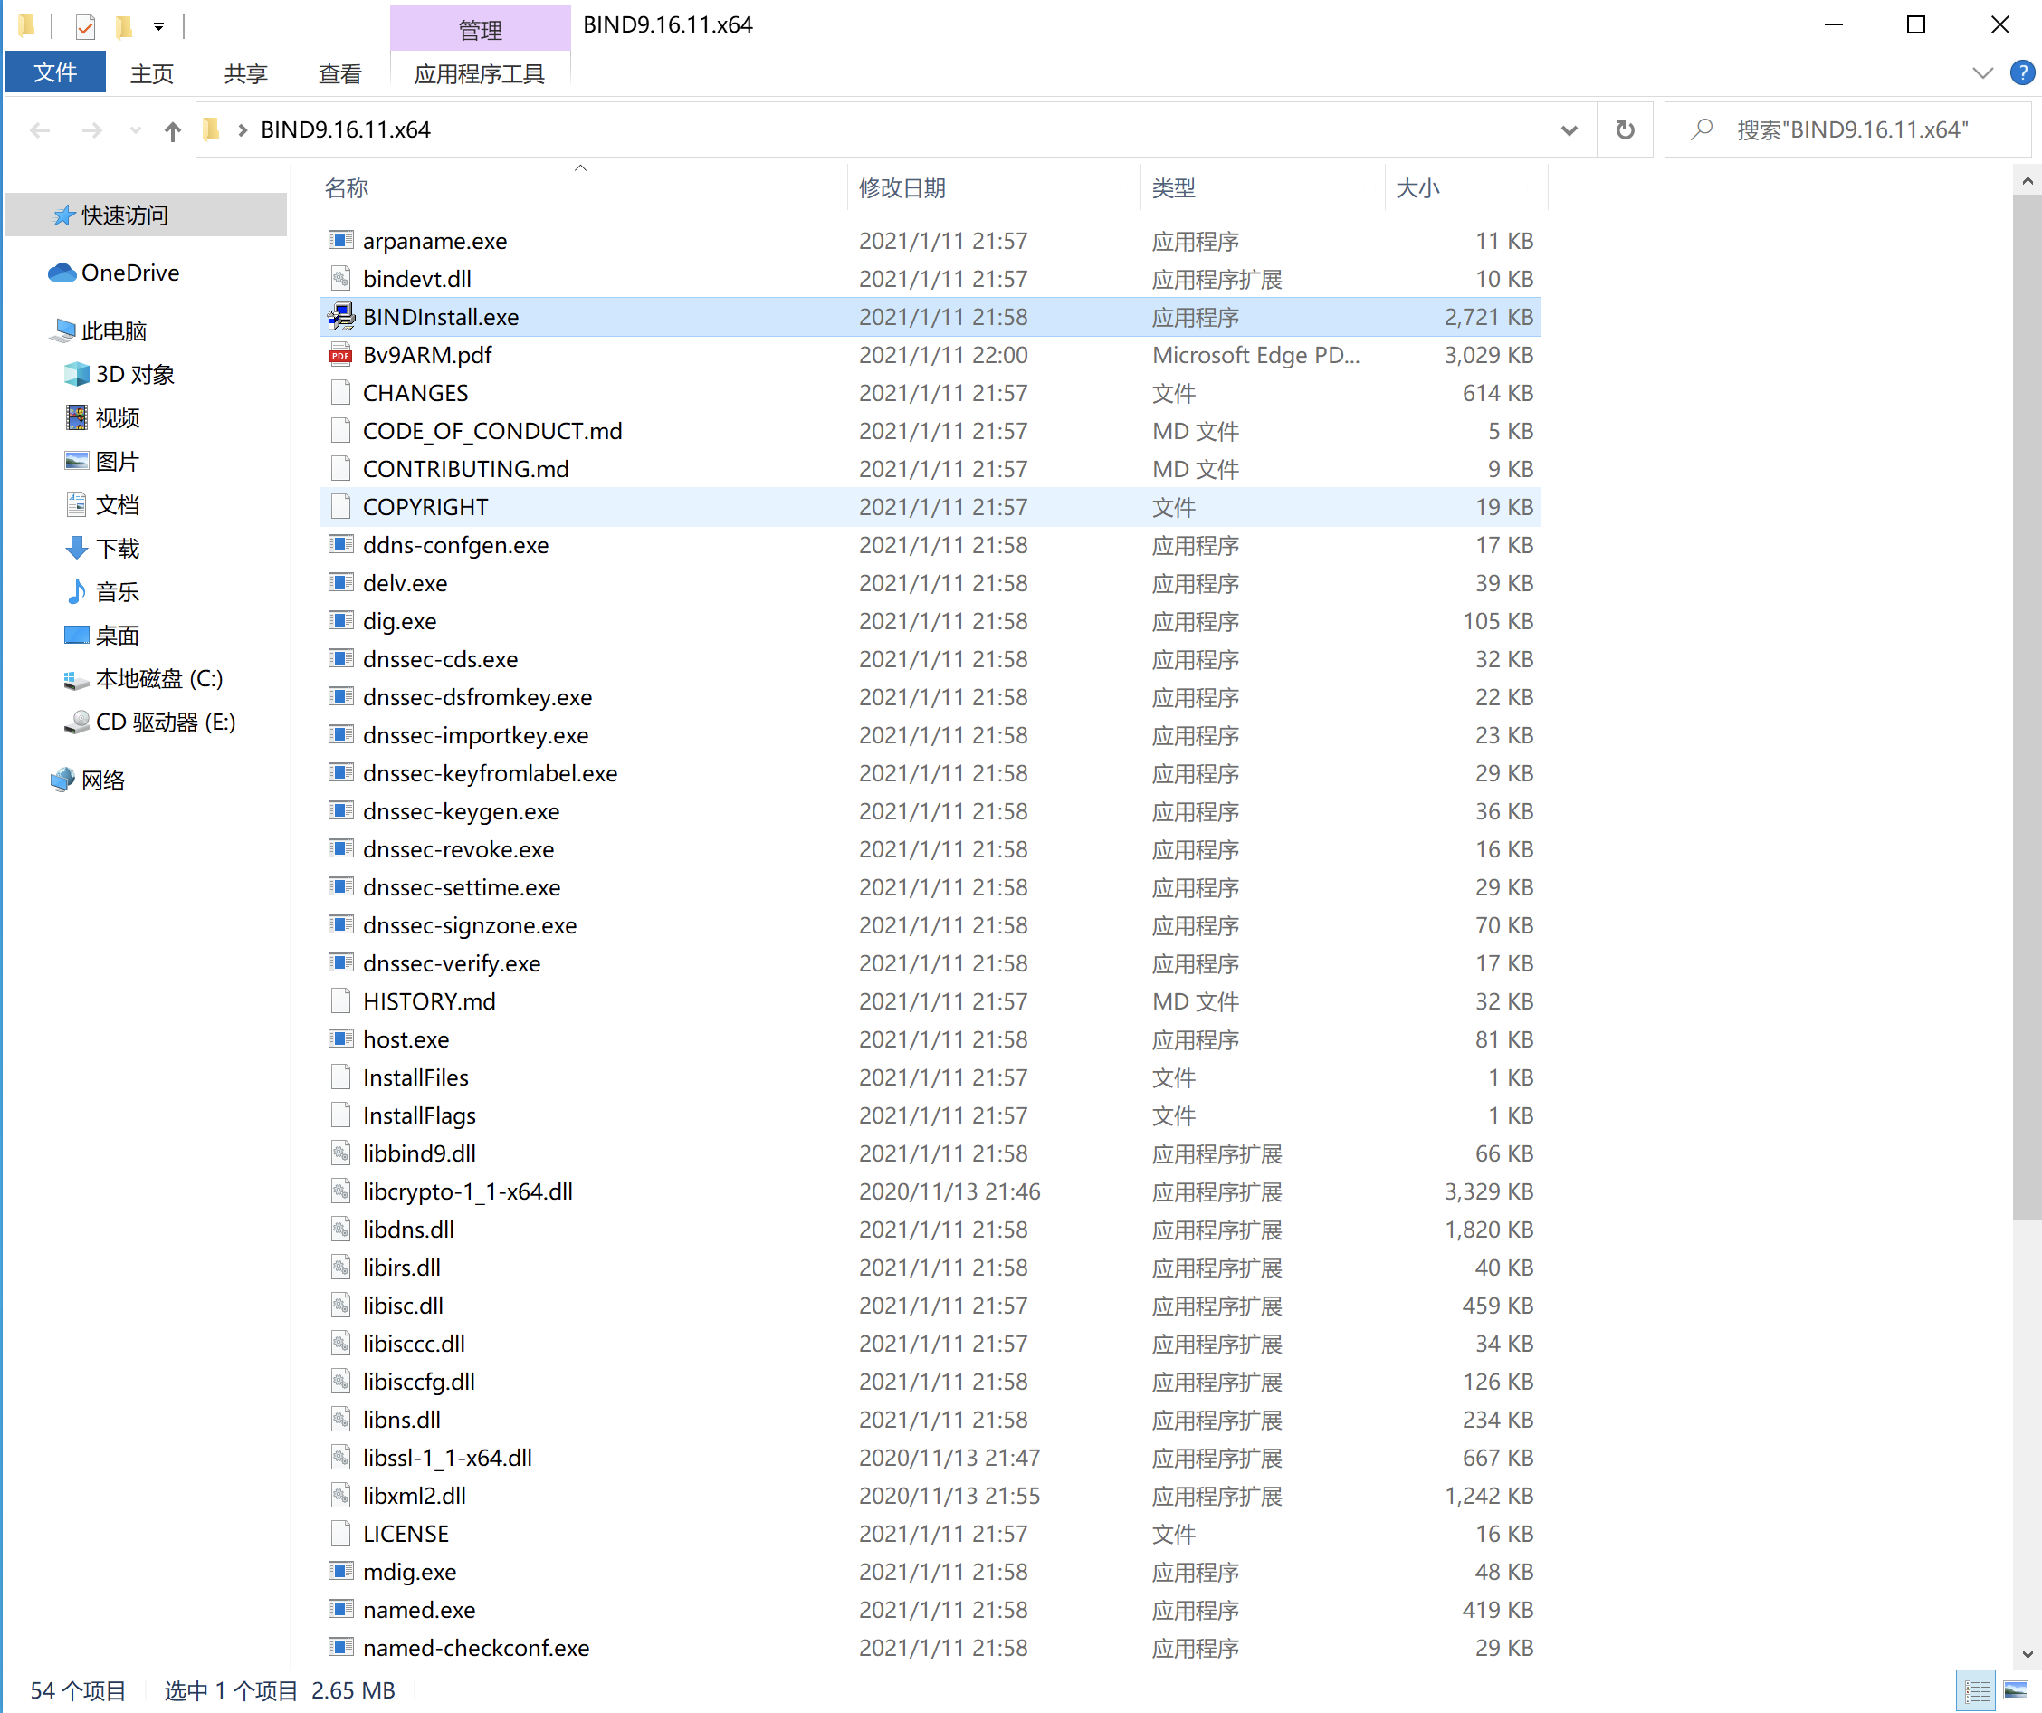Select the mdig.exe file name
Screen dimensions: 2042x1713
pos(409,1572)
